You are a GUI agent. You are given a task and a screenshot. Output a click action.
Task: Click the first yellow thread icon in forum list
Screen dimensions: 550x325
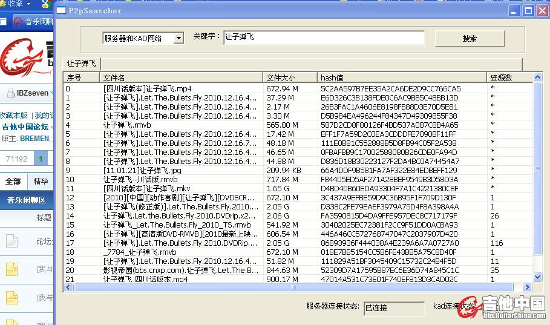click(11, 269)
